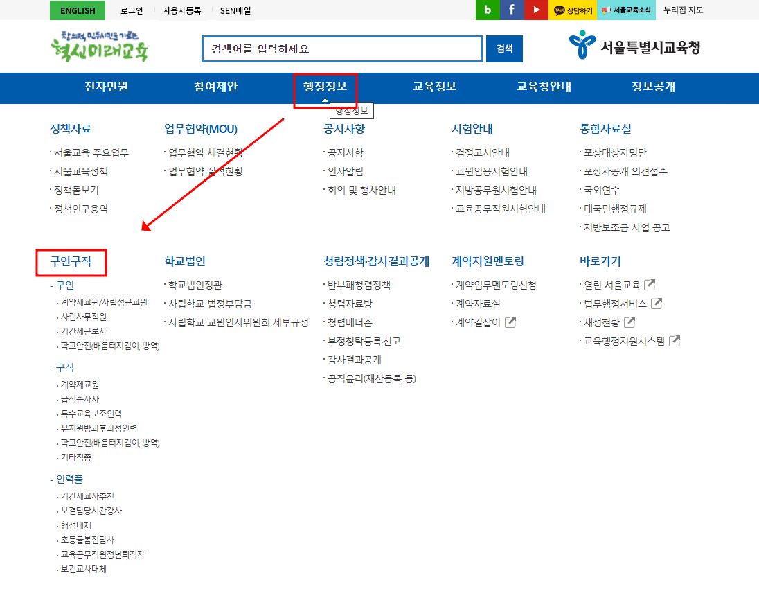Click inside the search input field
Screen dimensions: 759x598
[x=341, y=49]
